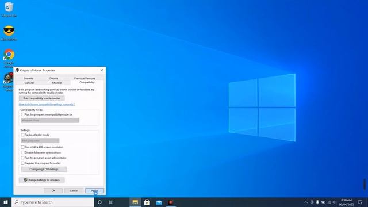
Task: Click Change high DPI settings button
Action: tap(44, 170)
